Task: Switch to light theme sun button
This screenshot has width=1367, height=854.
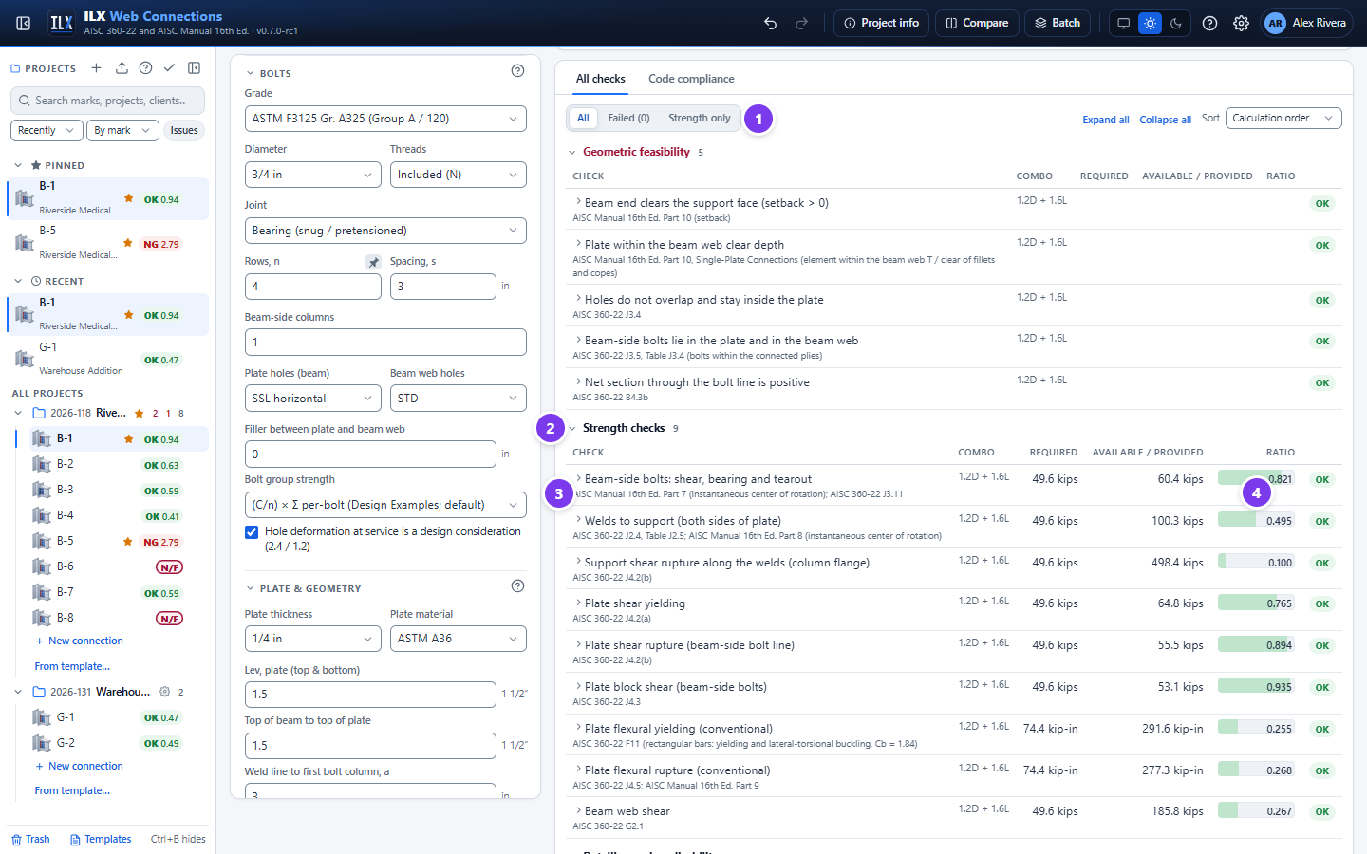Action: [1150, 23]
